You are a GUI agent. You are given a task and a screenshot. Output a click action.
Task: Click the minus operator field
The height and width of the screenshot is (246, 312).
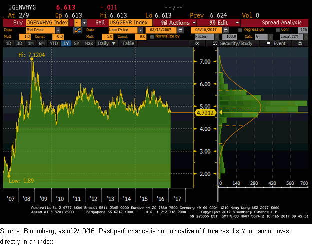(77, 23)
